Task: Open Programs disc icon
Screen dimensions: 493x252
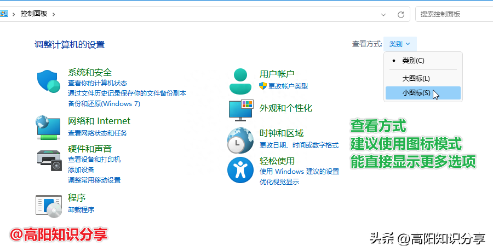Action: [x=49, y=206]
